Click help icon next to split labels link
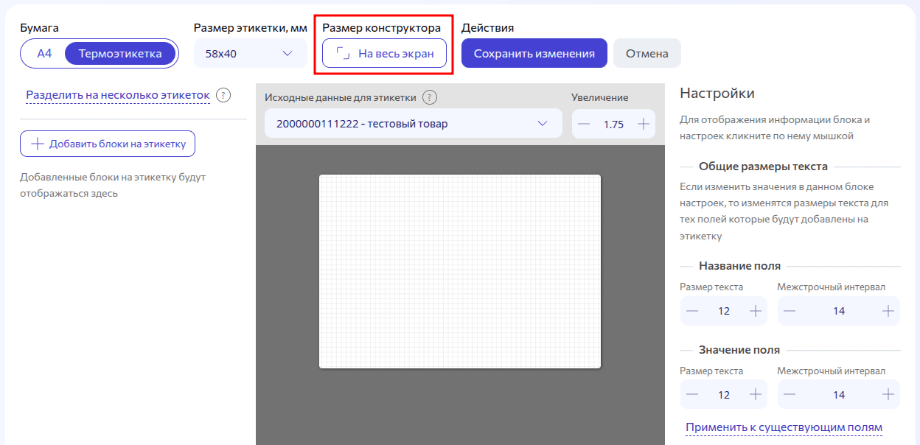Viewport: 920px width, 445px height. click(224, 96)
